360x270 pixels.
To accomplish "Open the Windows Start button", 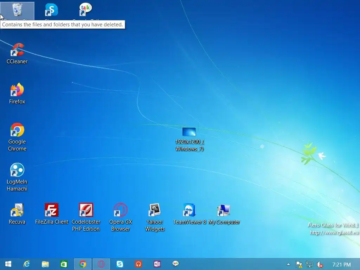I will (8, 264).
